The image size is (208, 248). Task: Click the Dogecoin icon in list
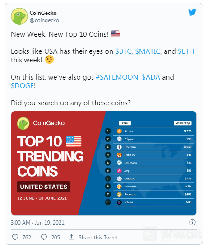click(x=119, y=194)
